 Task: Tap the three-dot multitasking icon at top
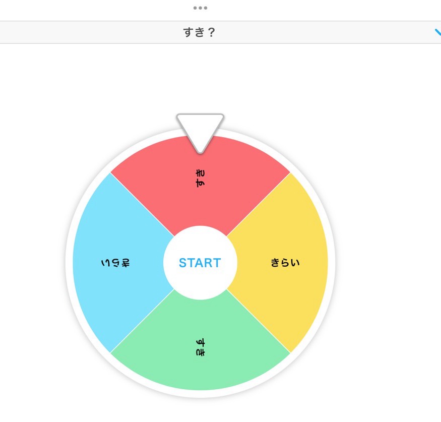[x=200, y=8]
